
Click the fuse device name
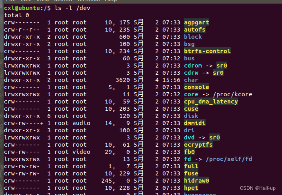coord(191,173)
